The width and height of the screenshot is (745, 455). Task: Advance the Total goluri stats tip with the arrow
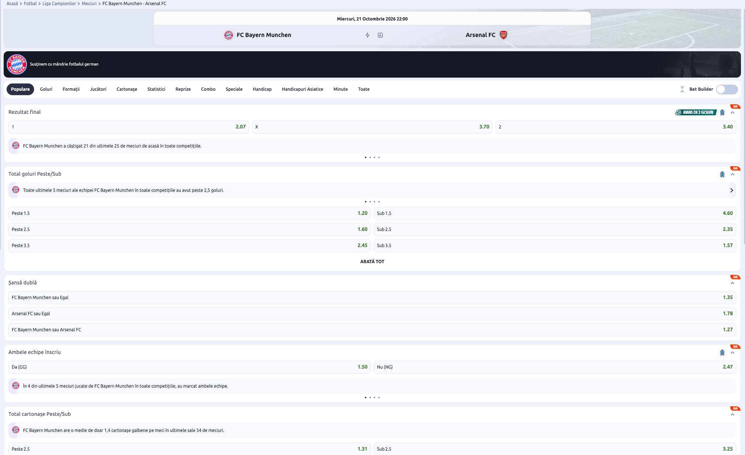(731, 190)
